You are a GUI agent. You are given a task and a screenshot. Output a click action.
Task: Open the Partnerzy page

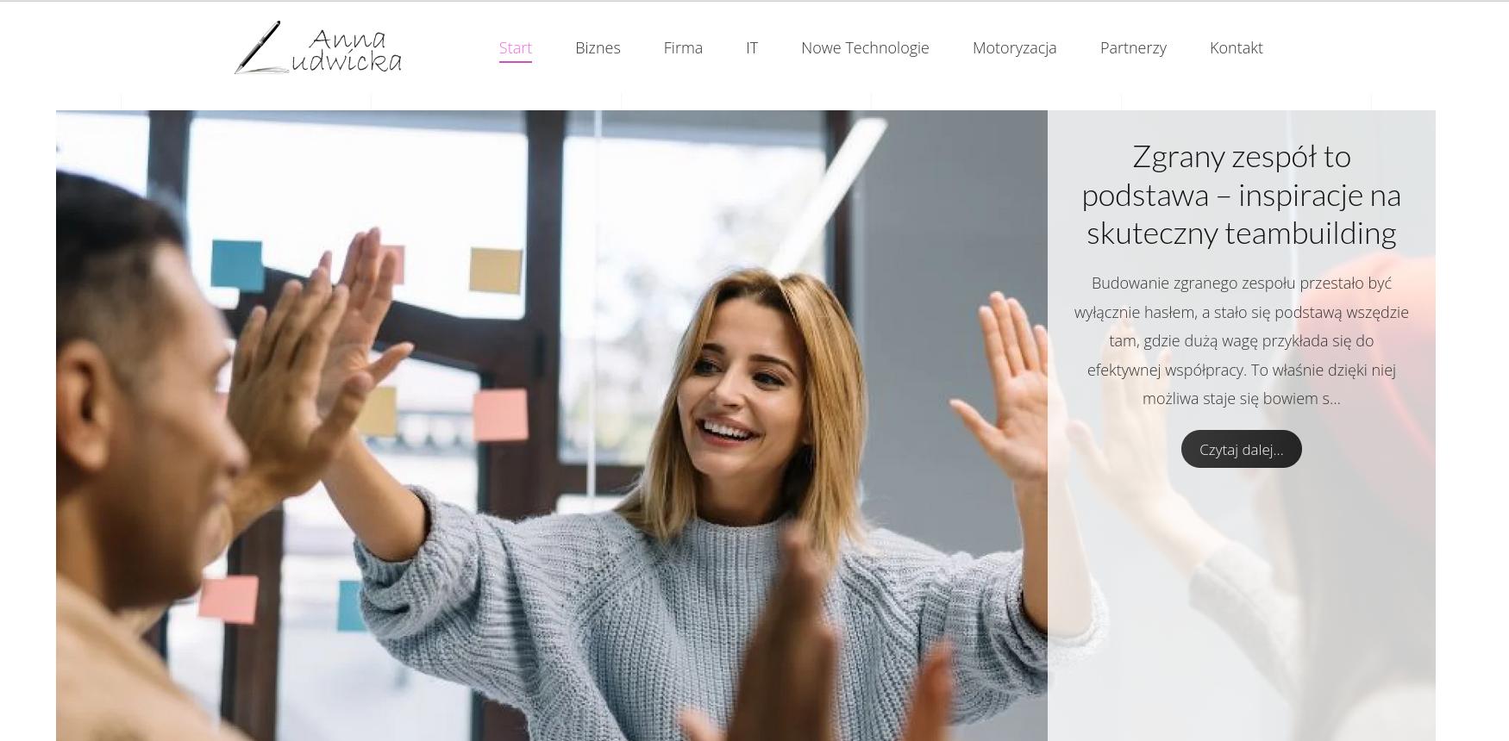[x=1133, y=48]
